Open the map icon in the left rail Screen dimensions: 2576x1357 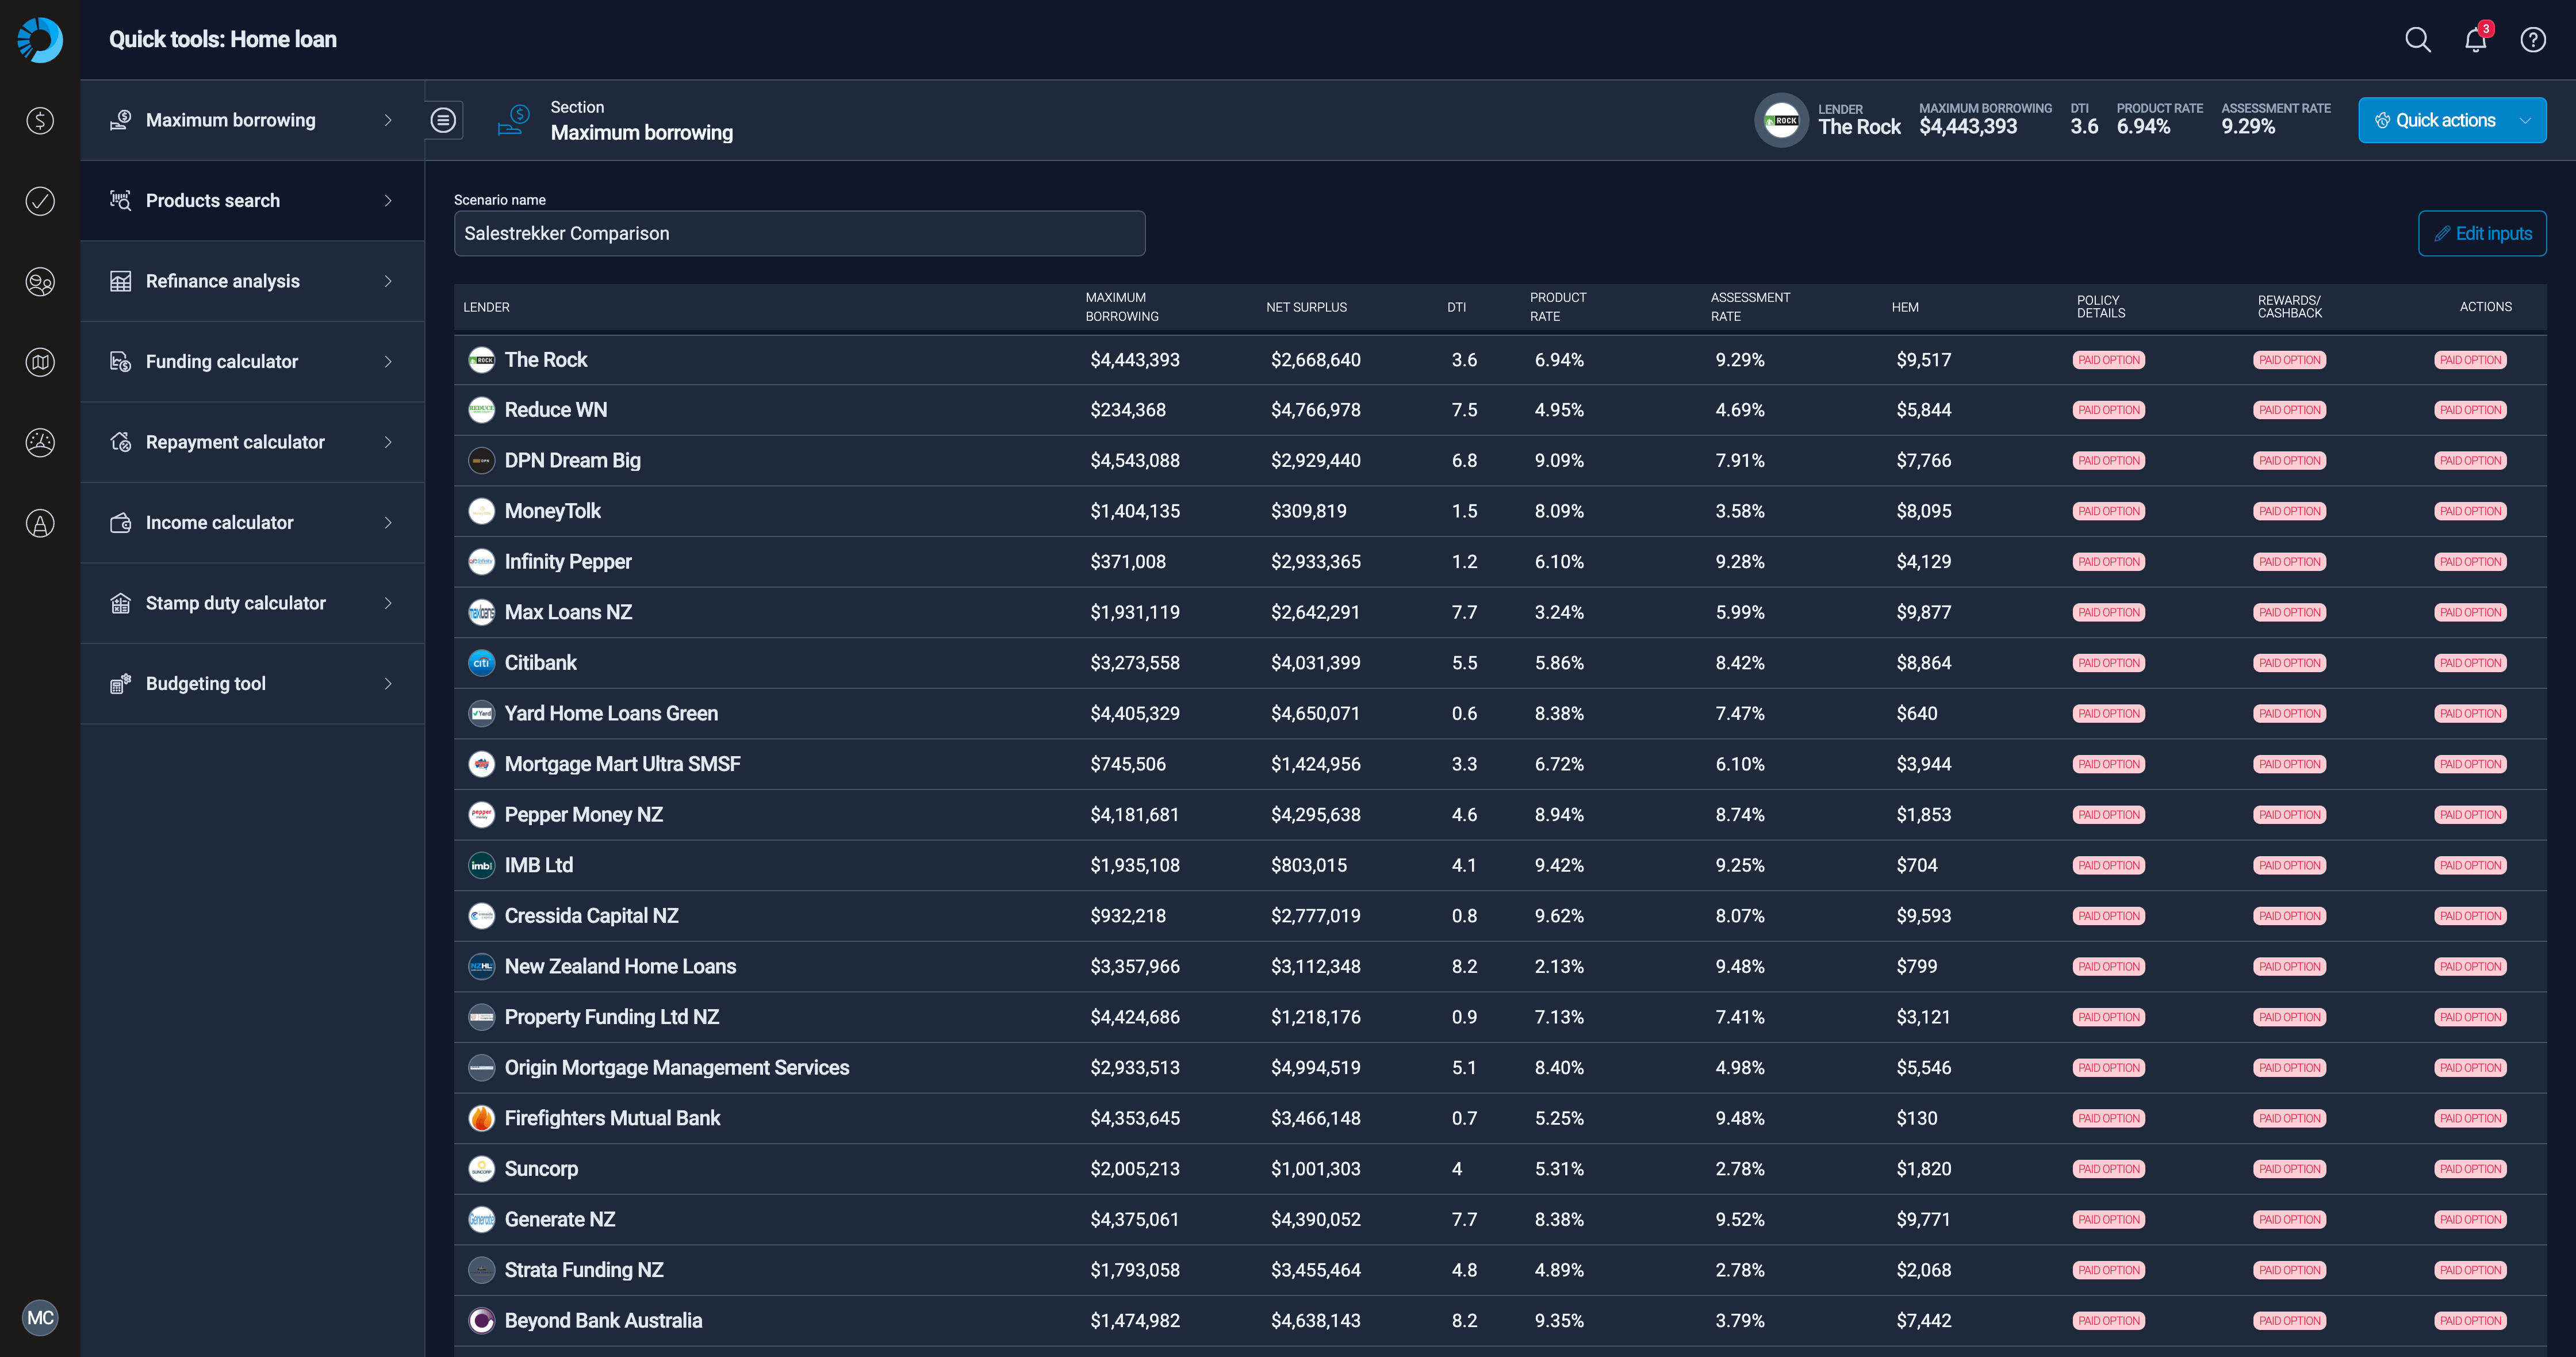pyautogui.click(x=39, y=362)
